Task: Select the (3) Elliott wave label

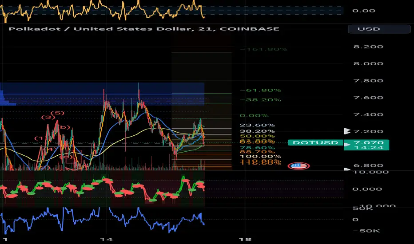Action: click(48, 118)
